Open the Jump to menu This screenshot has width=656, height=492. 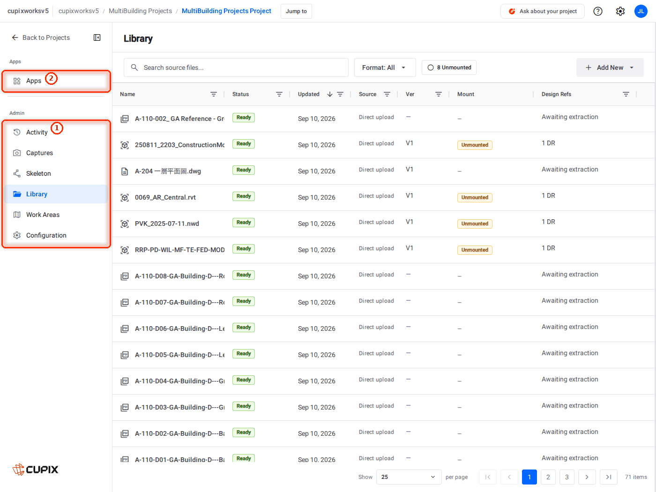(x=296, y=11)
